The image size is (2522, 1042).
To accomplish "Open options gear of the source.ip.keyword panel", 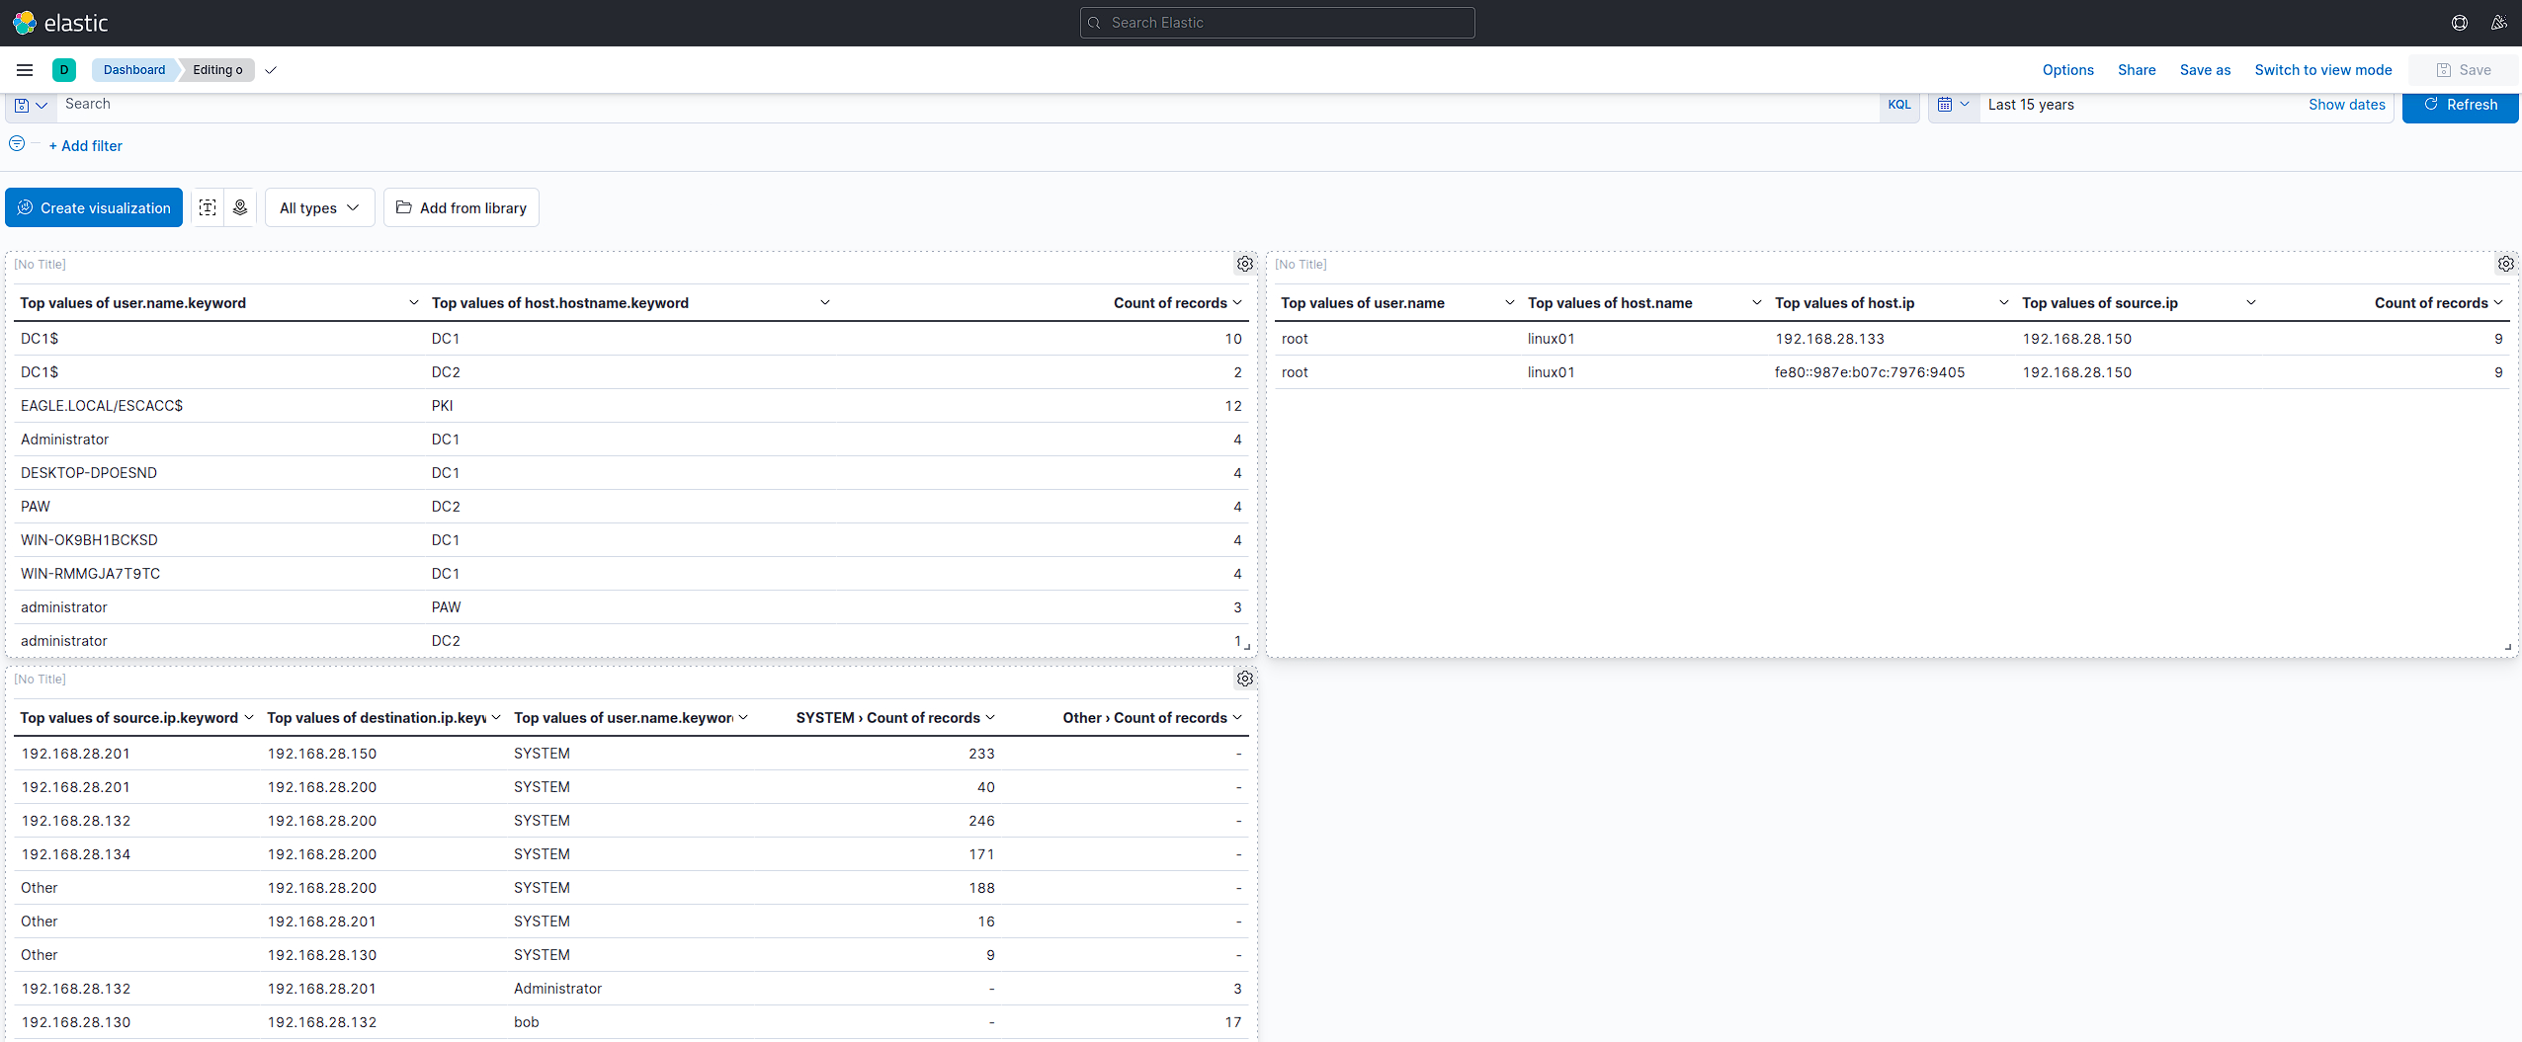I will pos(1245,679).
